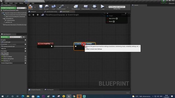Image resolution: width=175 pixels, height=98 pixels.
Task: Open source control status icon top right
Action: coord(164,1)
